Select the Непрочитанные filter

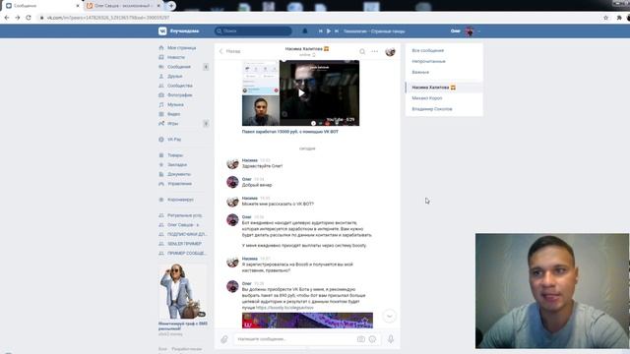coord(429,61)
